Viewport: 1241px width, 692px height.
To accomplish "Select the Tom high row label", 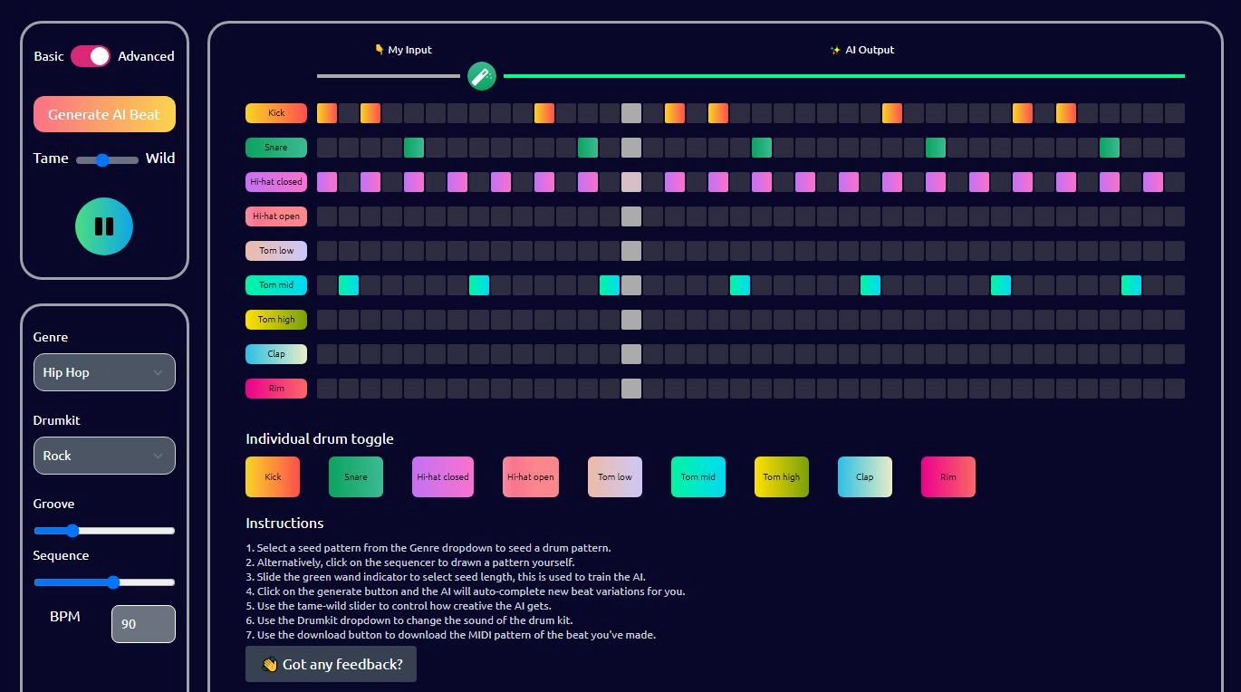I will (275, 319).
